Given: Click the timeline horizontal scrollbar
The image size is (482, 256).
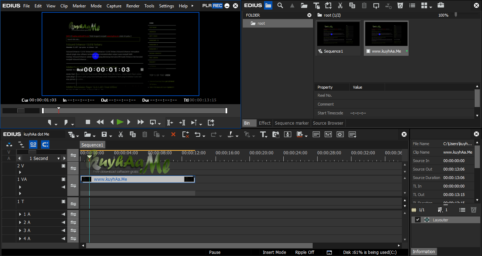Looking at the screenshot, I should tap(199, 245).
